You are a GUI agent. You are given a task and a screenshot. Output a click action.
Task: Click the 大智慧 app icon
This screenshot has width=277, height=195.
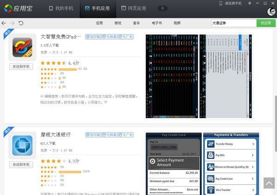click(22, 47)
